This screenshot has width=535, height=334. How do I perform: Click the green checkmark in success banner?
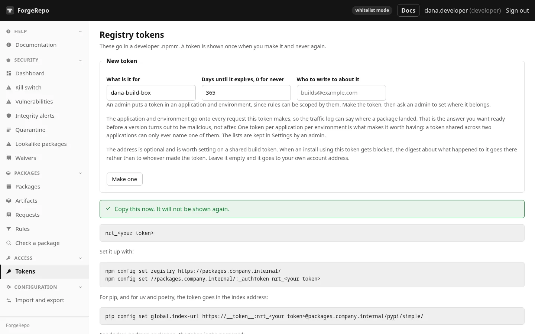(108, 209)
